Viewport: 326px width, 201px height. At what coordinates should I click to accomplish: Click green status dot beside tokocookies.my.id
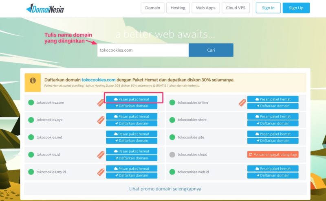pos(31,172)
